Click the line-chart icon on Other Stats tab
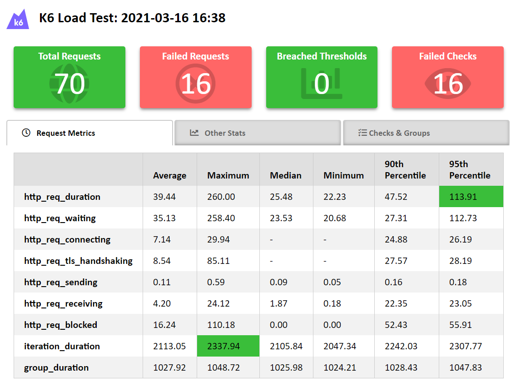Screen dimensions: 516x382 (194, 133)
